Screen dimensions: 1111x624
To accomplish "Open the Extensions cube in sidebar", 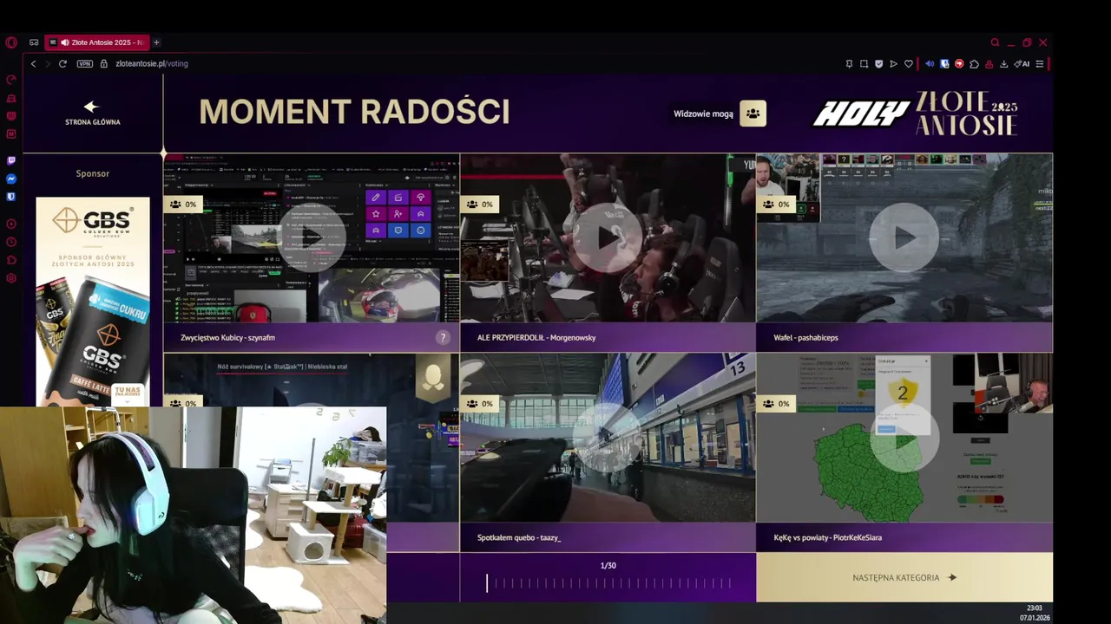I will point(11,260).
